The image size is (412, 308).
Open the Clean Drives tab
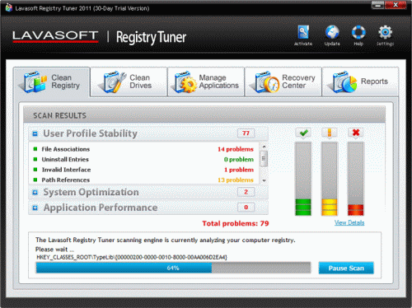[x=129, y=82]
